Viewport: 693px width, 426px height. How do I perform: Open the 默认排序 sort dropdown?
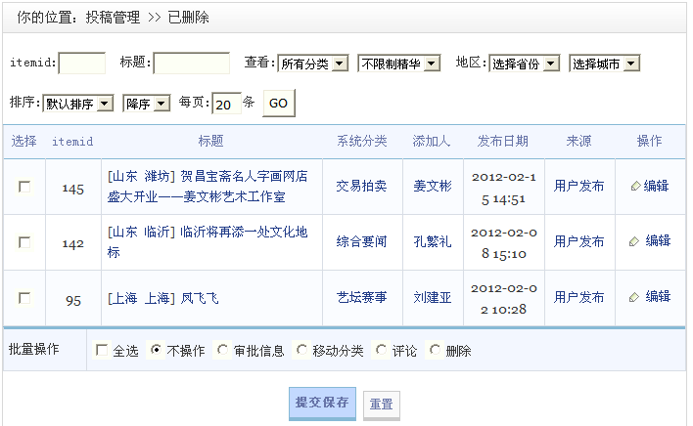(78, 104)
